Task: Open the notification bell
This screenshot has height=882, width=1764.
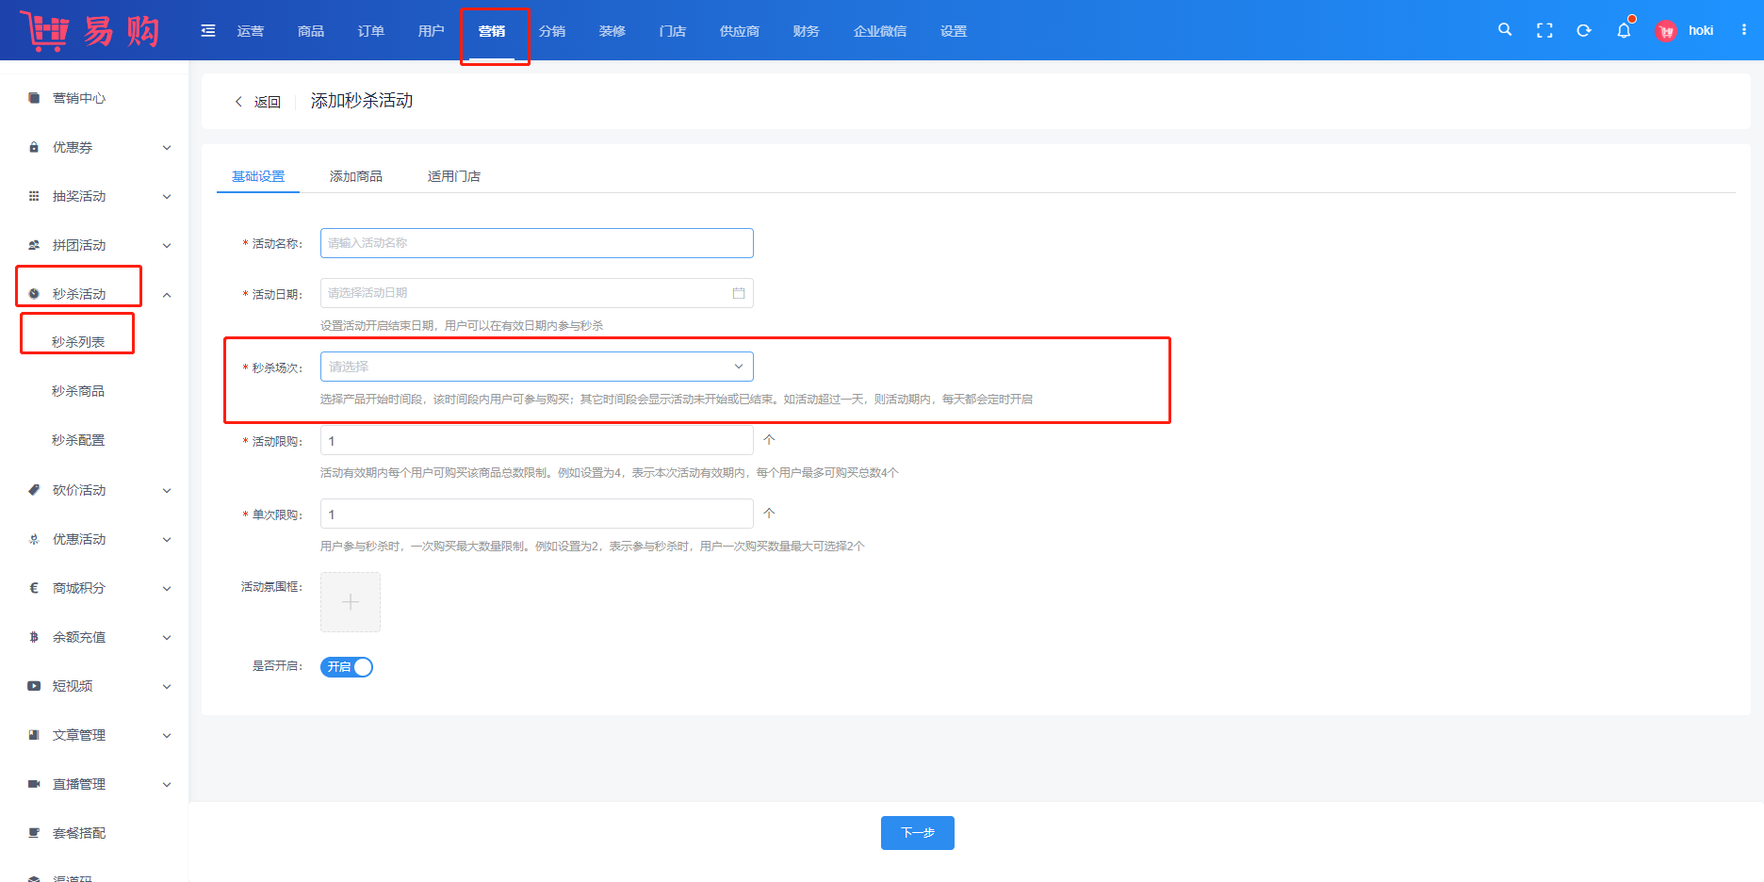Action: click(1624, 31)
